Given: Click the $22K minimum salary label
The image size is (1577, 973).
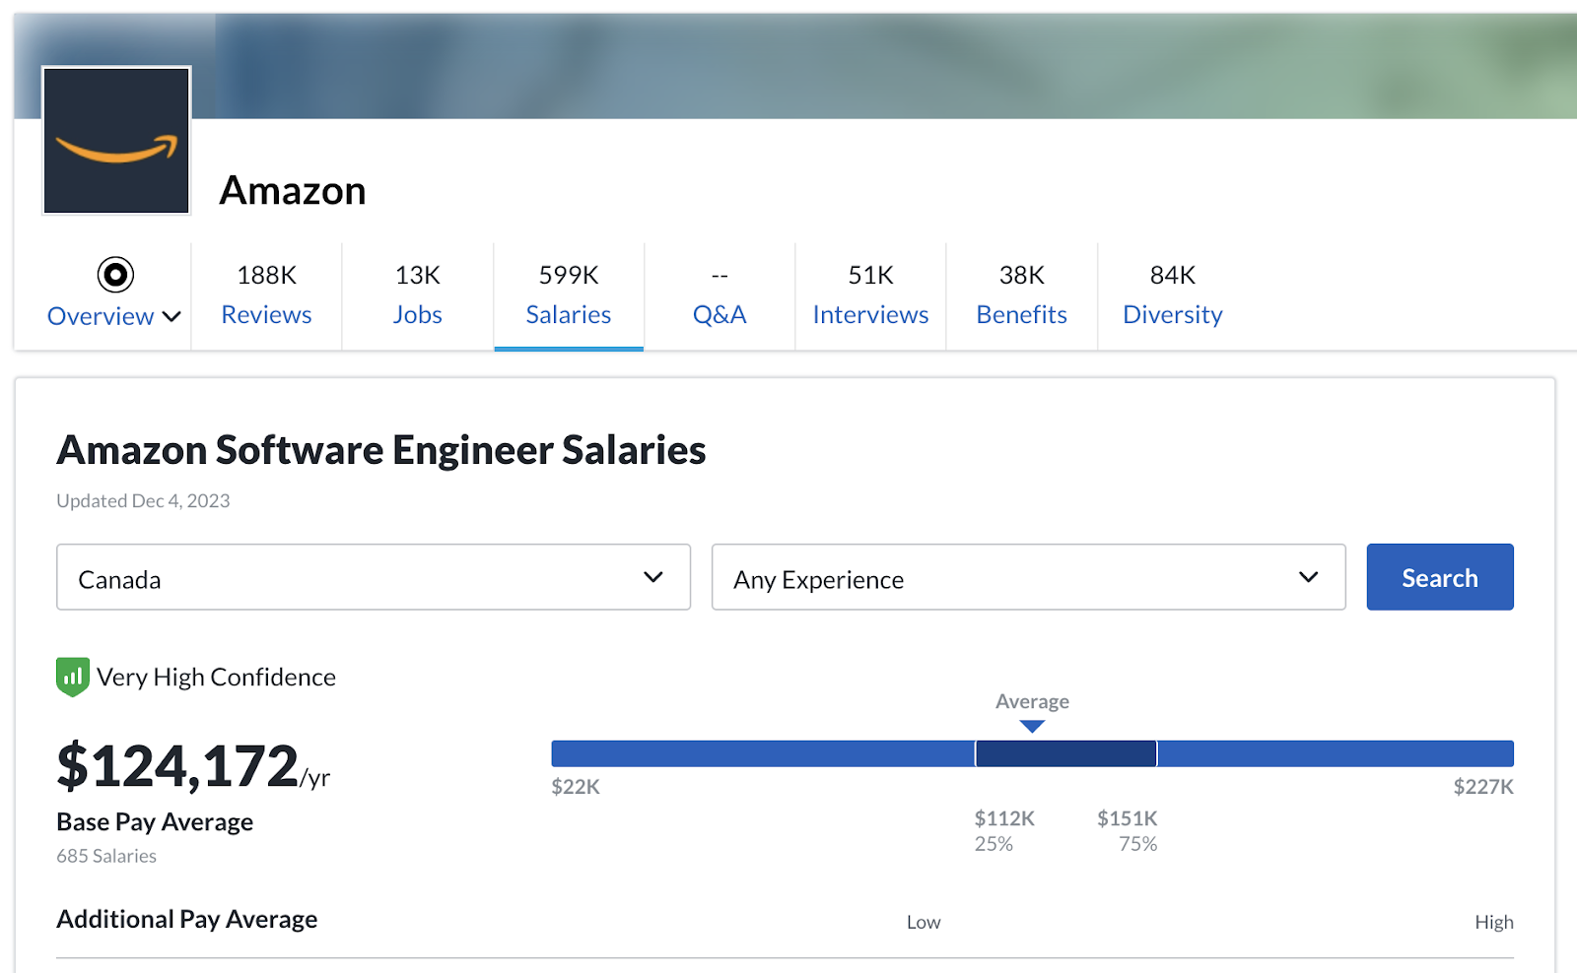Looking at the screenshot, I should (x=576, y=787).
